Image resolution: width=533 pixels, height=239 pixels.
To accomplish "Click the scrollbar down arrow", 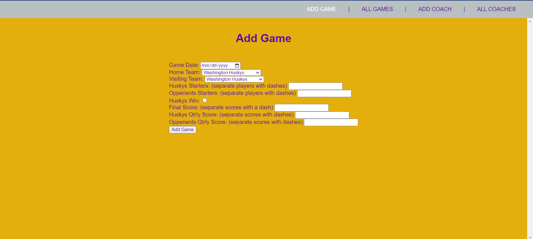I will (530, 237).
